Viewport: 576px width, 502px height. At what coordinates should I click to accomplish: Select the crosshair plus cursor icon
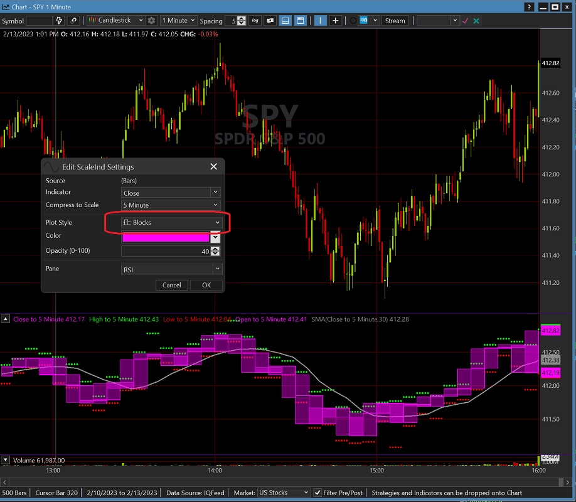(336, 21)
